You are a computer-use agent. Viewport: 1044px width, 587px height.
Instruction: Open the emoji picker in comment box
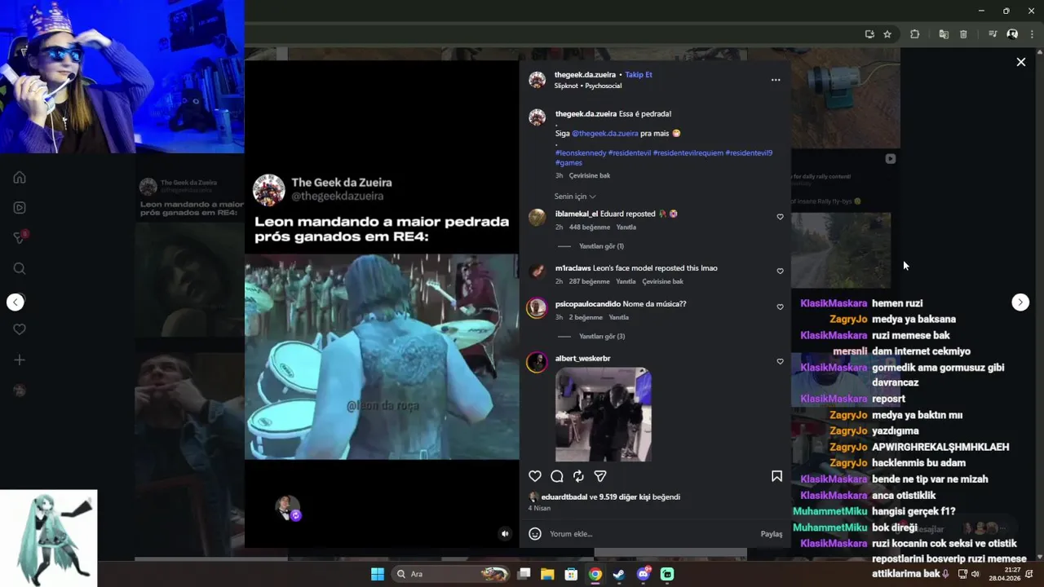[535, 534]
